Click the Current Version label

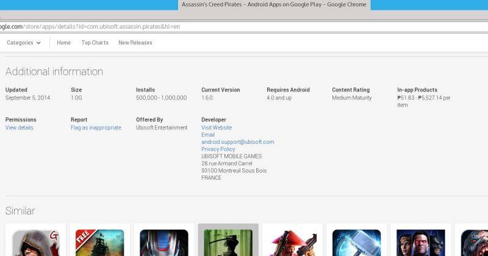221,90
